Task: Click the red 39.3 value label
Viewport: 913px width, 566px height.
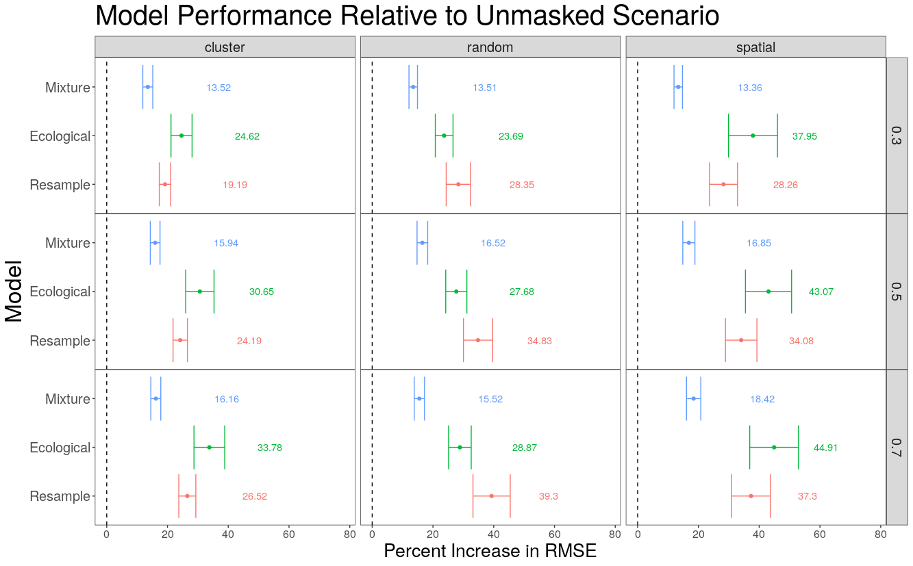Action: point(548,496)
